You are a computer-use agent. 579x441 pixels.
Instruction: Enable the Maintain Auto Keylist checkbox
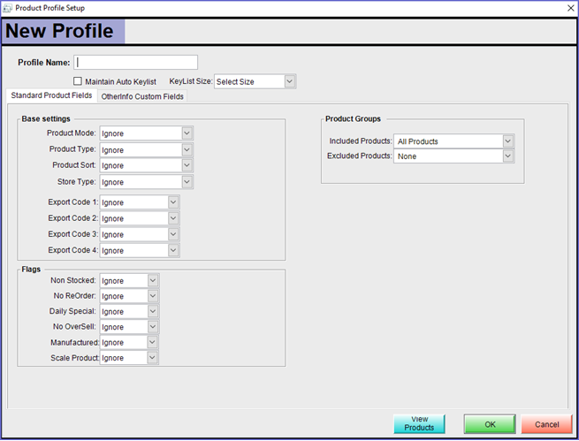click(78, 81)
